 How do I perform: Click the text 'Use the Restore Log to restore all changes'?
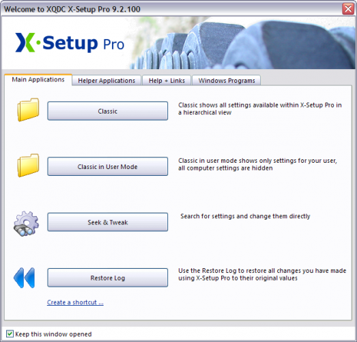point(262,274)
